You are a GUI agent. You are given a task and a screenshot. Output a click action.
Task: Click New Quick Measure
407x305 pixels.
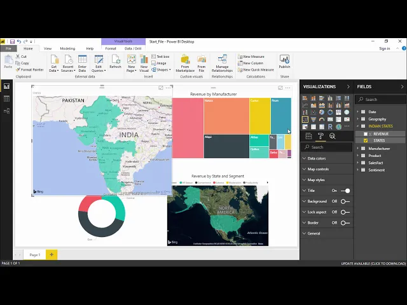click(x=256, y=70)
